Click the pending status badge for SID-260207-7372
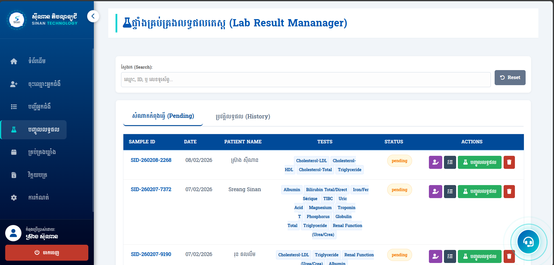Image resolution: width=554 pixels, height=265 pixels. pos(399,190)
